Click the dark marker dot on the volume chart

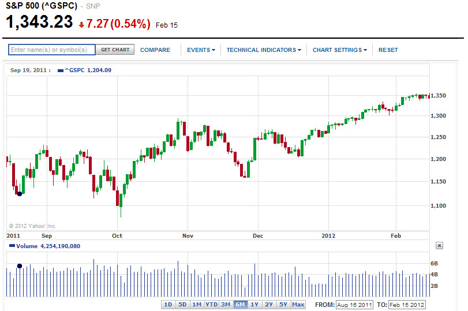[20, 266]
